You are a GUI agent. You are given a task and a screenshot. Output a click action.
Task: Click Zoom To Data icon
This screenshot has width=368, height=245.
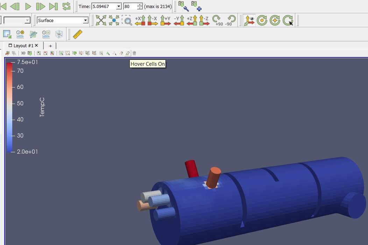114,20
